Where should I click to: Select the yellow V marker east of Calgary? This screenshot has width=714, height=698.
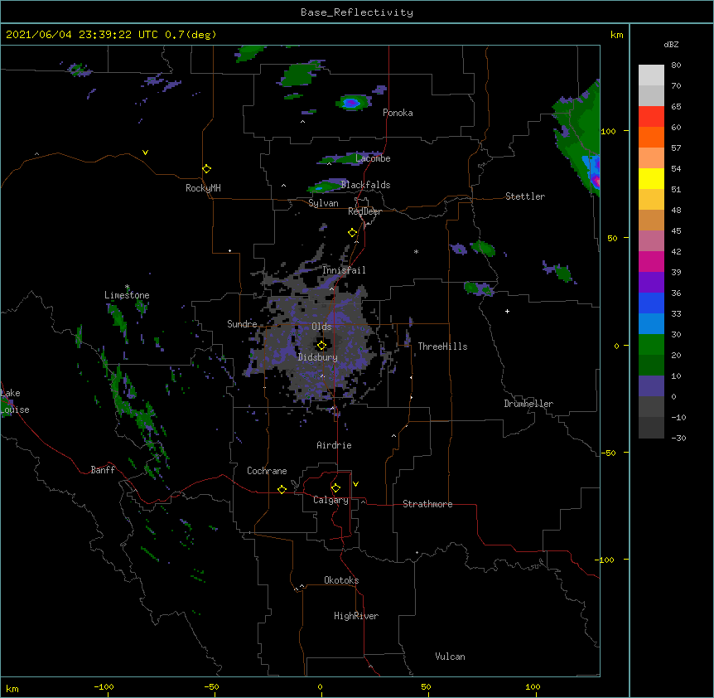[x=355, y=484]
